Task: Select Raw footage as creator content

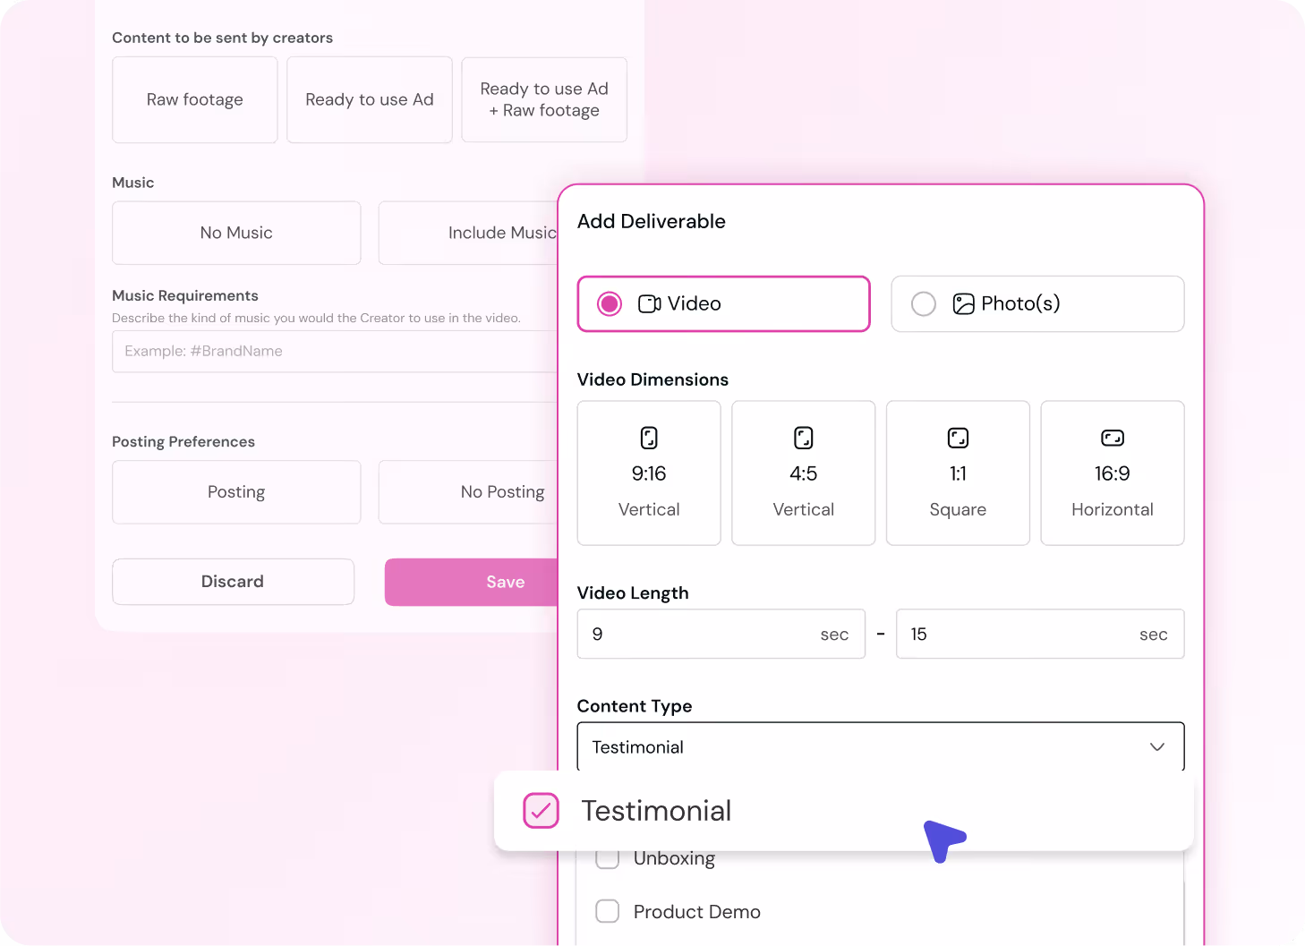Action: click(194, 99)
